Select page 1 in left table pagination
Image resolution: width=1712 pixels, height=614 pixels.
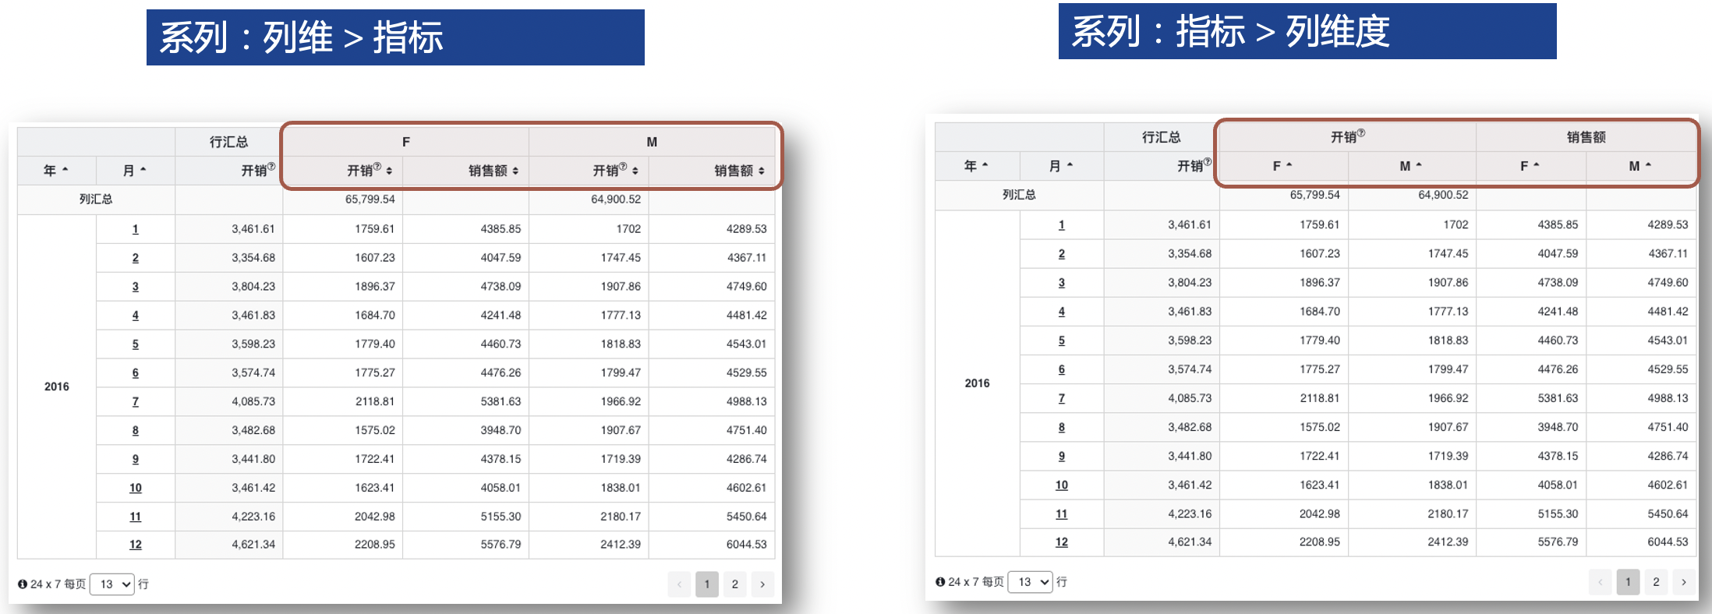[x=707, y=584]
